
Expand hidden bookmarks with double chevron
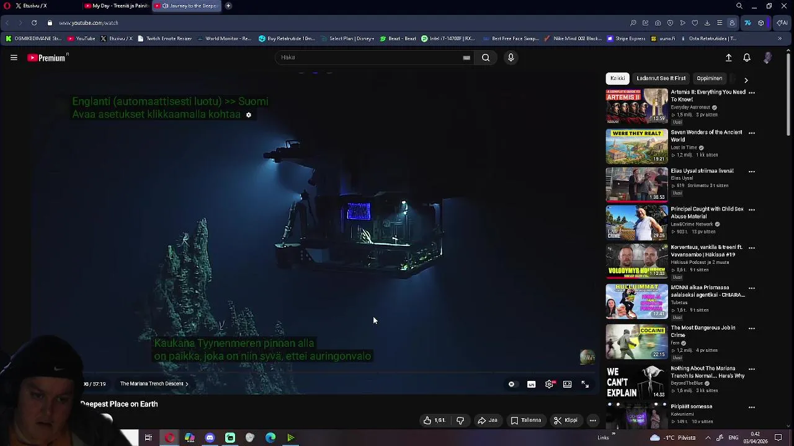pyautogui.click(x=780, y=38)
